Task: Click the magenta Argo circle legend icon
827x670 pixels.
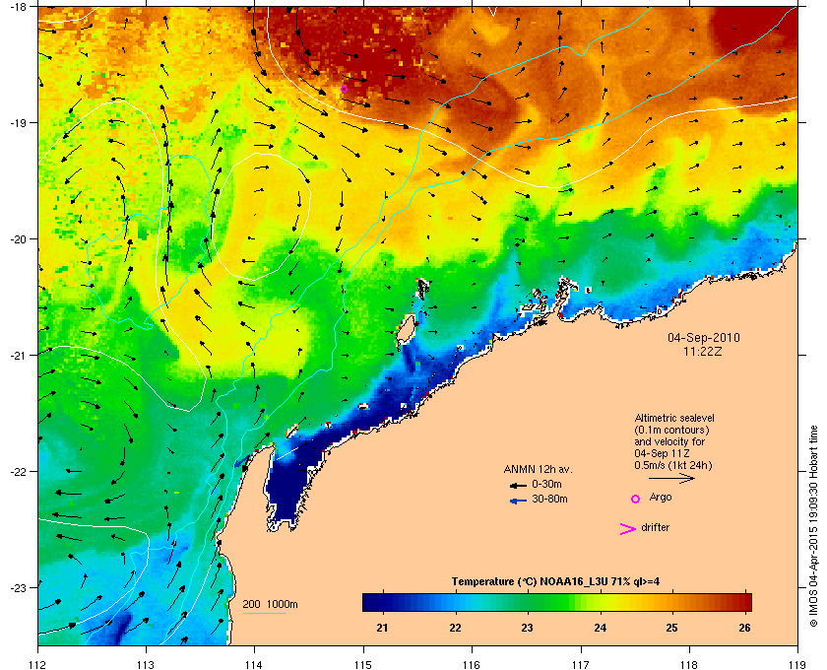Action: point(636,499)
